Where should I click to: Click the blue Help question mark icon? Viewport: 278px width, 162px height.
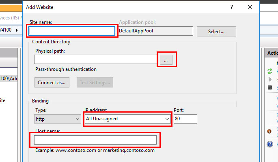click(270, 144)
